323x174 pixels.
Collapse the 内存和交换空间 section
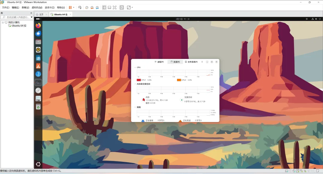tap(135, 84)
